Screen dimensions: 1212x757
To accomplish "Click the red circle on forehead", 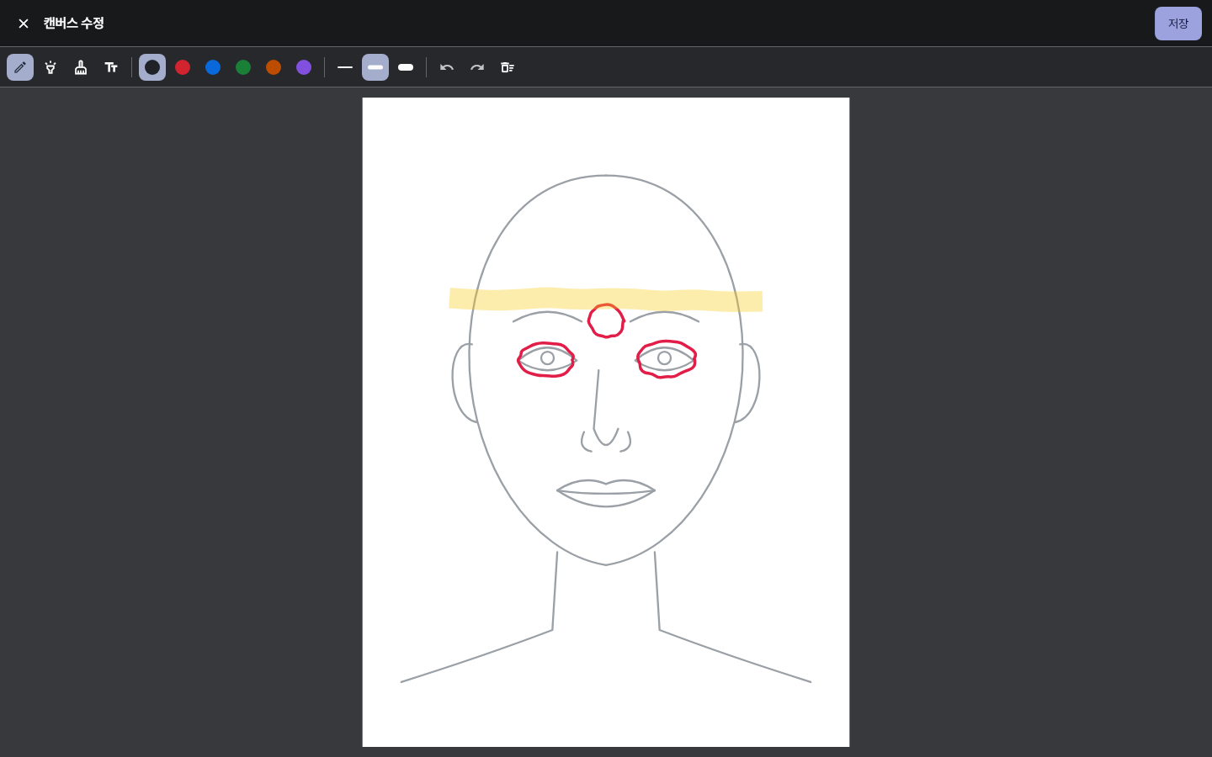I will [606, 320].
